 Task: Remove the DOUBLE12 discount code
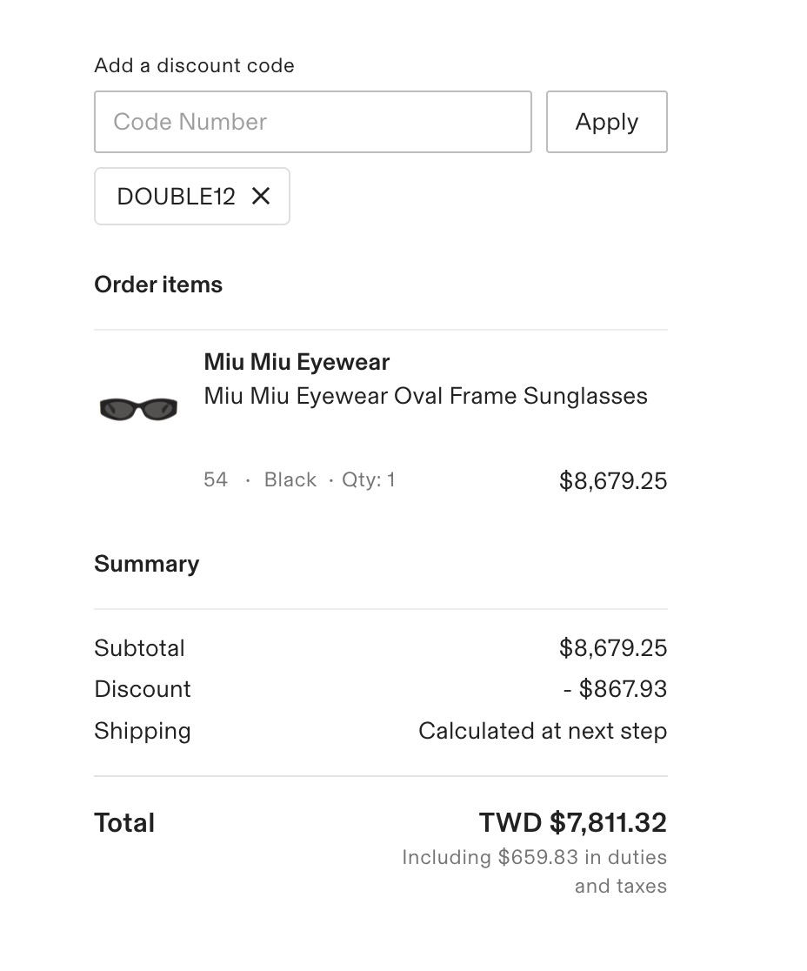pyautogui.click(x=261, y=197)
